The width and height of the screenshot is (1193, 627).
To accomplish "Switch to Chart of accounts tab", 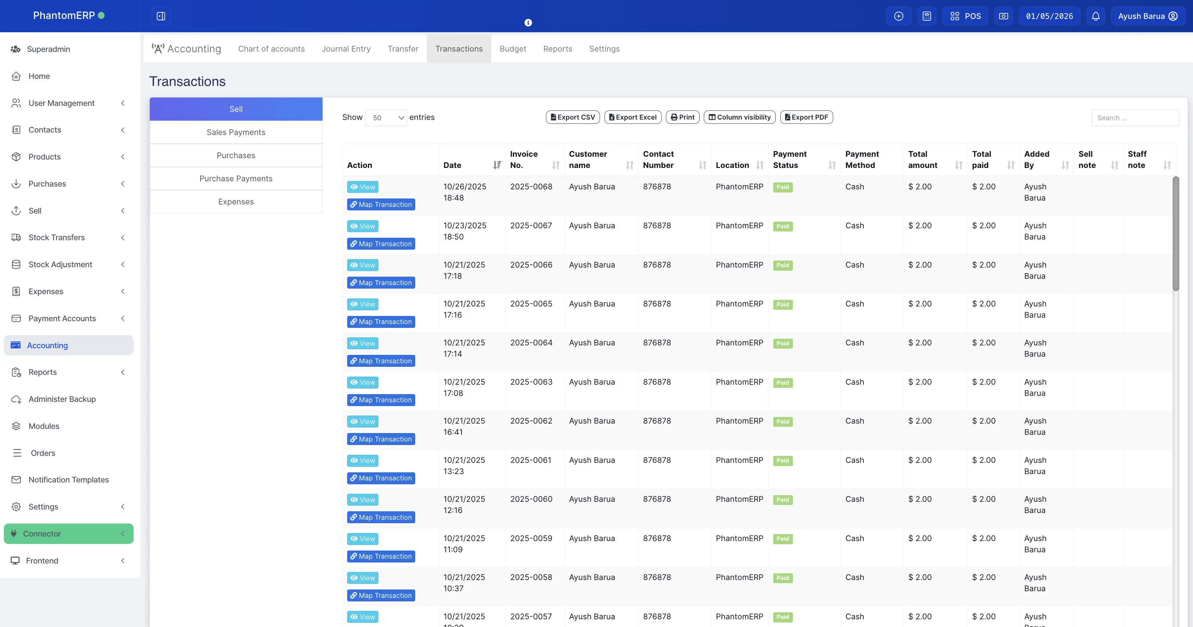I will [x=271, y=49].
